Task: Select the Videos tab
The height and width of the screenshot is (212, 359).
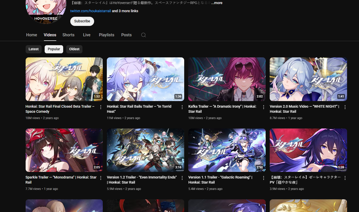Action: pos(50,35)
